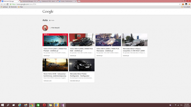Open the Mercedes-Benz S Klasa card thumbnail
Viewport: 191px width, 107px height.
click(135, 40)
